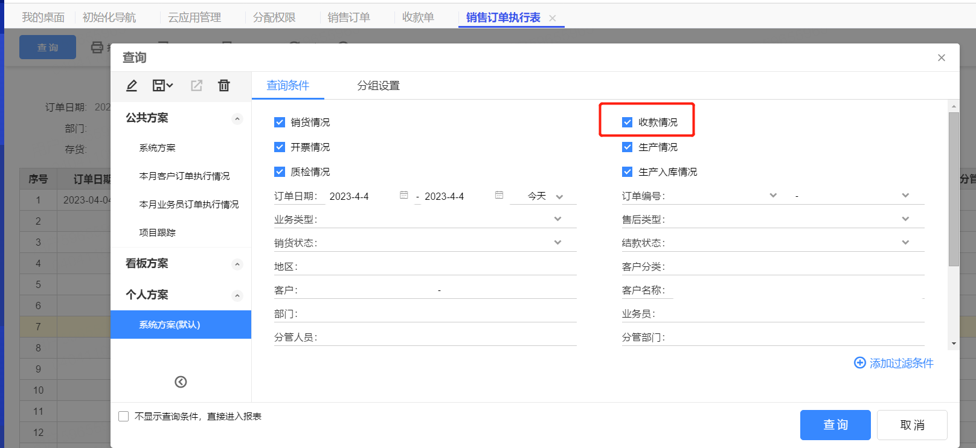The height and width of the screenshot is (448, 976).
Task: Enable 不显示查询条件，直接进入报表 checkbox
Action: [124, 417]
